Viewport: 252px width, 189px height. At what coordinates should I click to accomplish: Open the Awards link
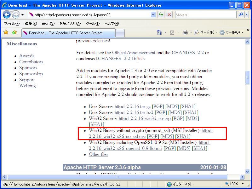pyautogui.click(x=27, y=56)
